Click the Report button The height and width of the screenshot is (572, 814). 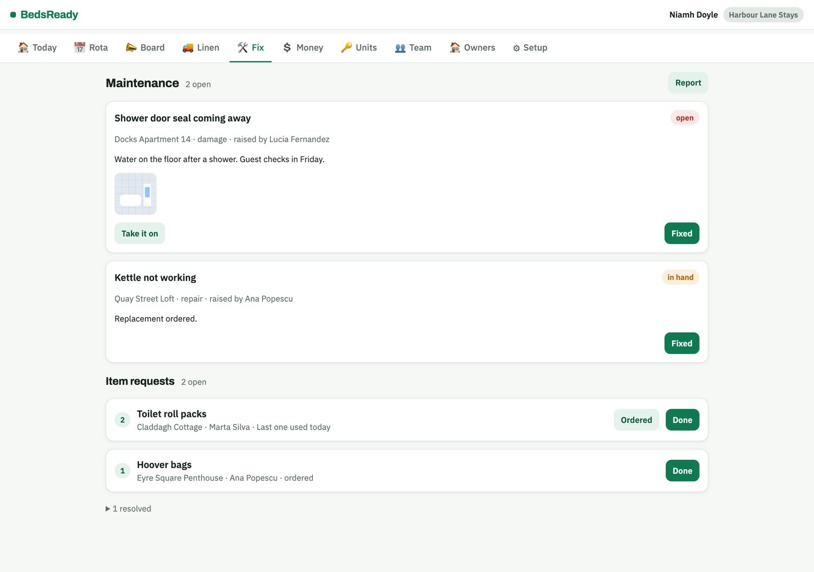[688, 83]
